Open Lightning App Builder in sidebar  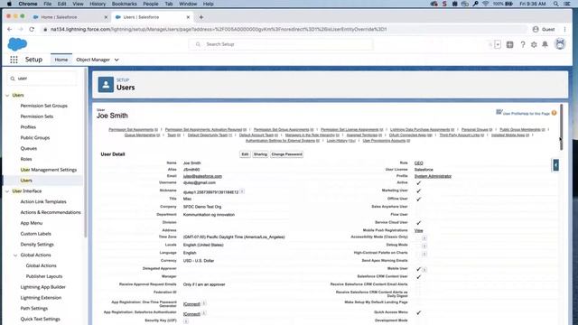42,287
